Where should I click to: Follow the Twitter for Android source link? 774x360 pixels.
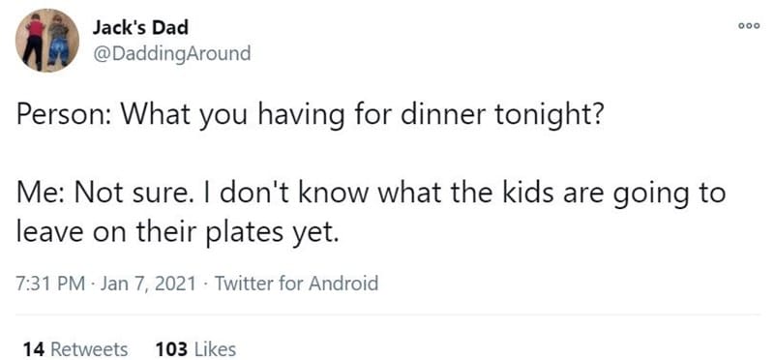tap(297, 284)
